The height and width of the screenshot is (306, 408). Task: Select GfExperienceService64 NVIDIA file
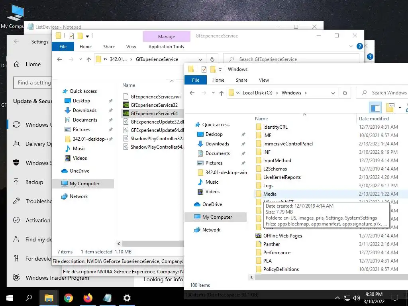coord(154,114)
